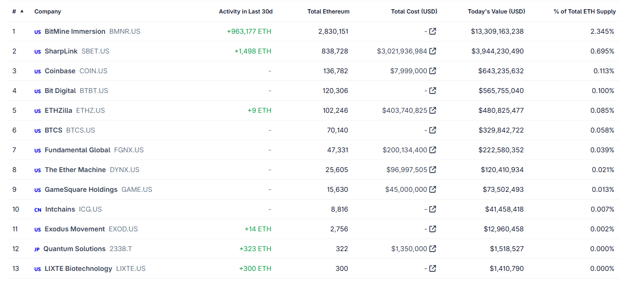The image size is (634, 281).
Task: Click Fundamental Global's external link icon
Action: click(x=433, y=150)
